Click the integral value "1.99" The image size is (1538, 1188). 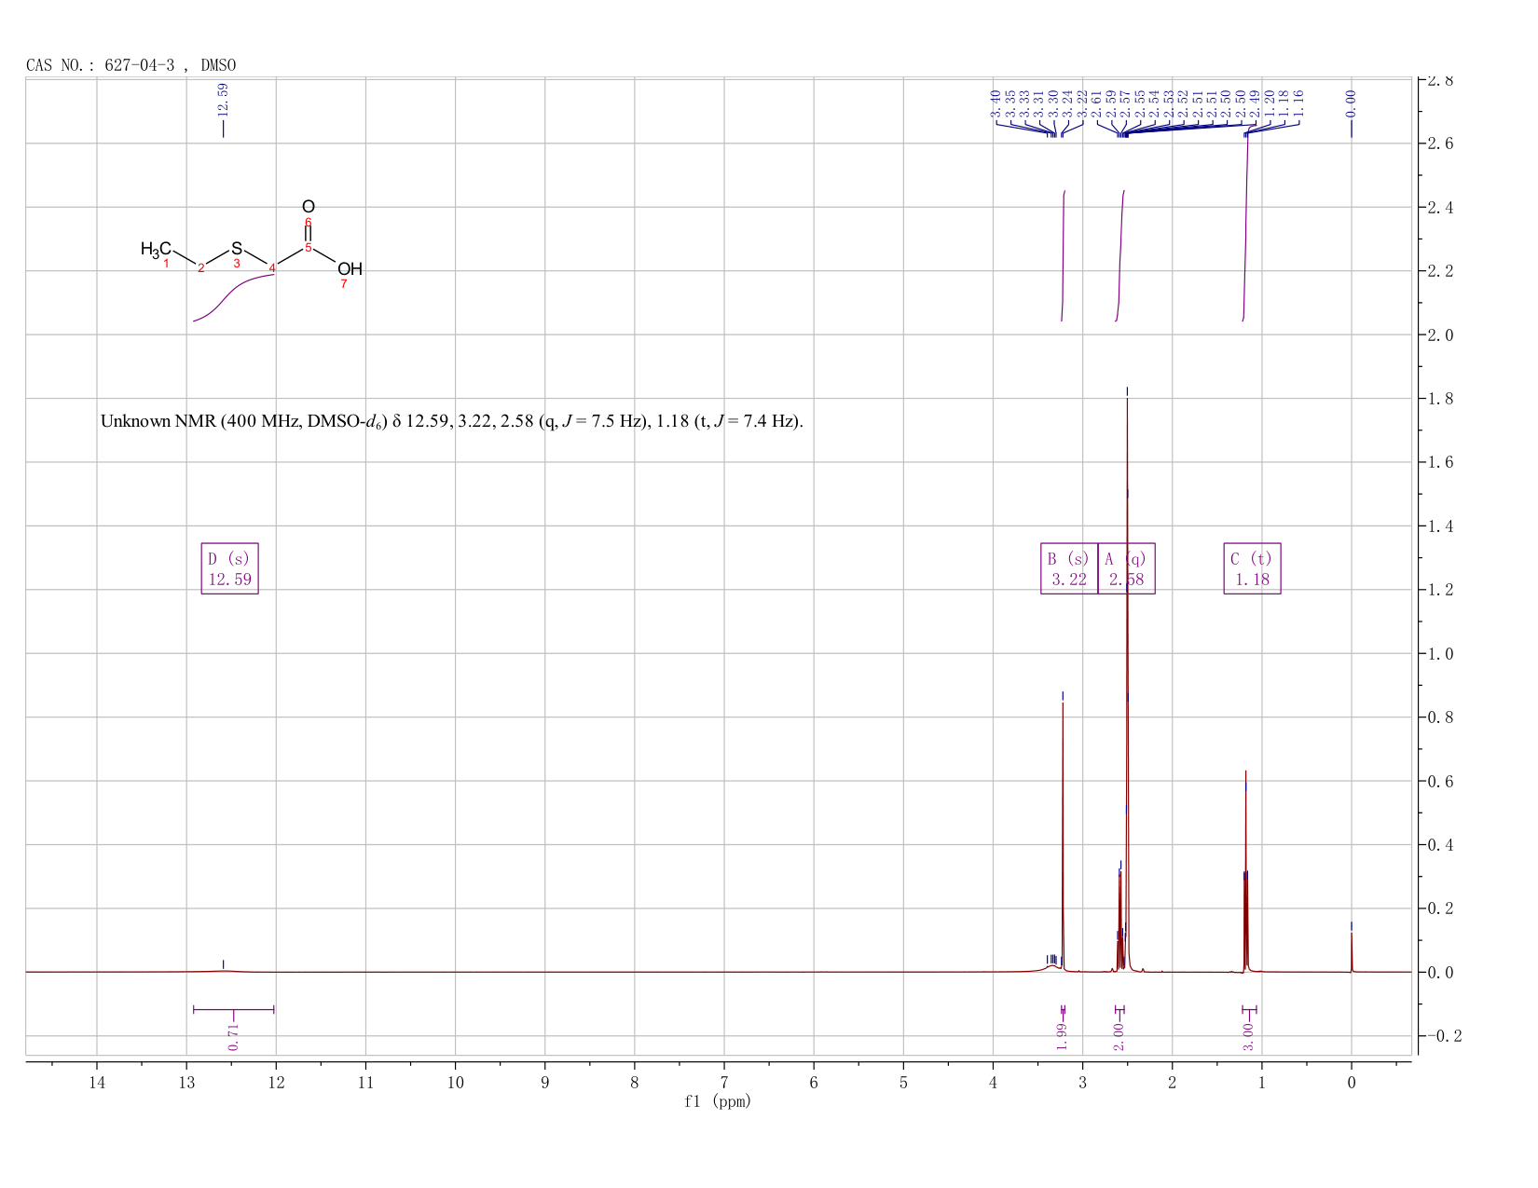[x=1063, y=1036]
